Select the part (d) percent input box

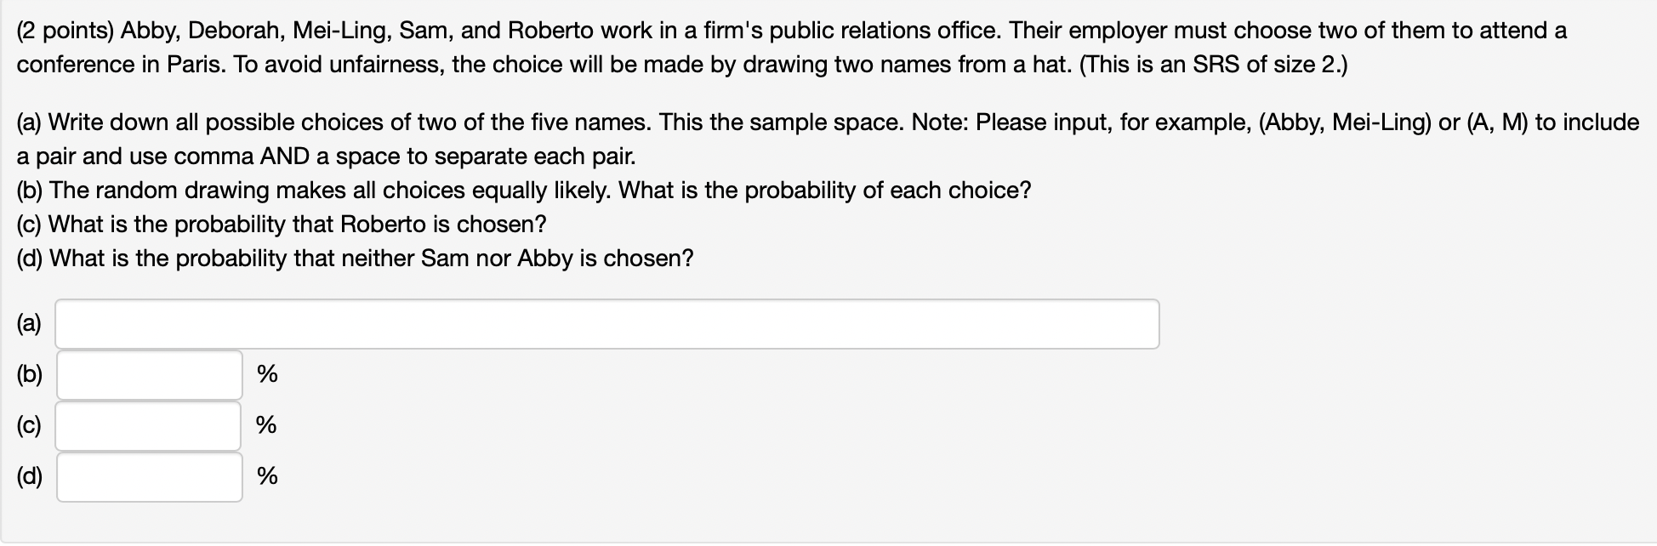coord(150,477)
